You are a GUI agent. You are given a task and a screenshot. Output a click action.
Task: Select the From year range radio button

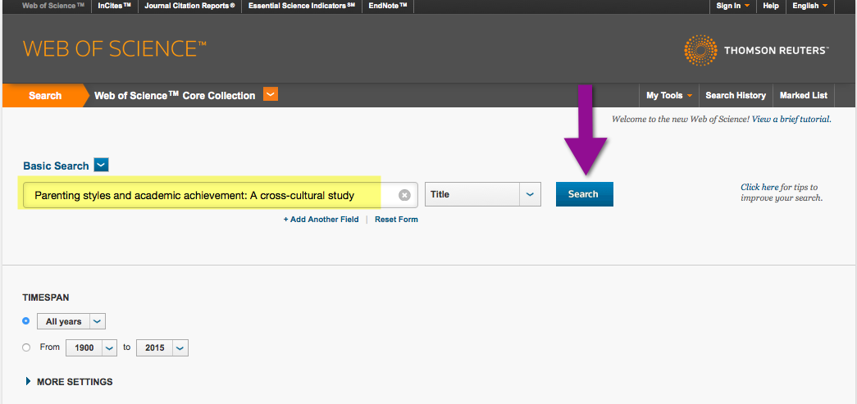25,347
